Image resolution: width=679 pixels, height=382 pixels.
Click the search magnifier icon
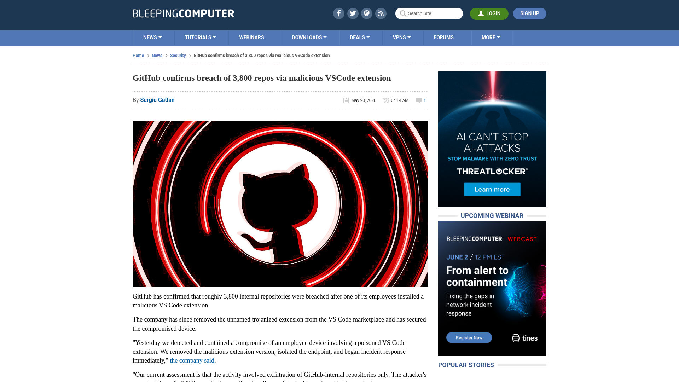point(403,13)
